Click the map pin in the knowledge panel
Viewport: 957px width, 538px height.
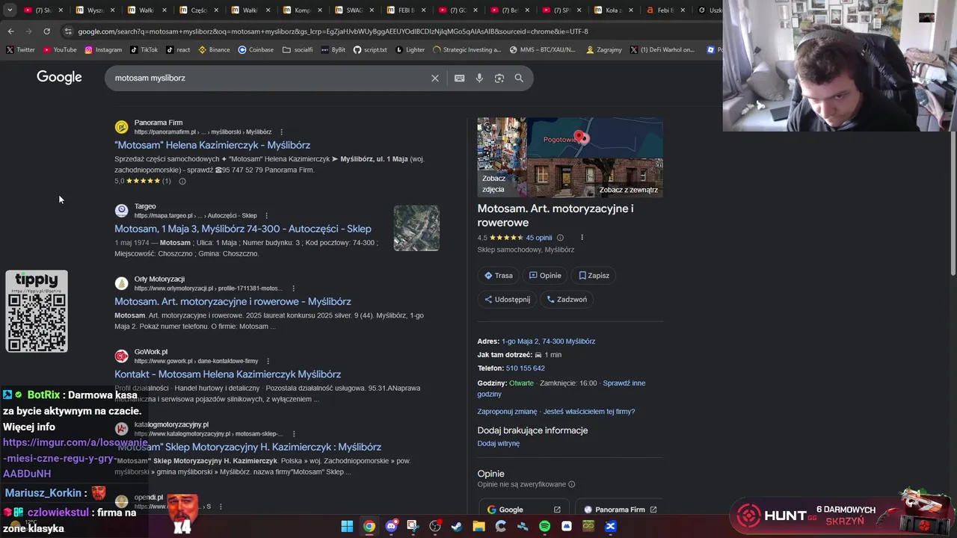pyautogui.click(x=580, y=137)
